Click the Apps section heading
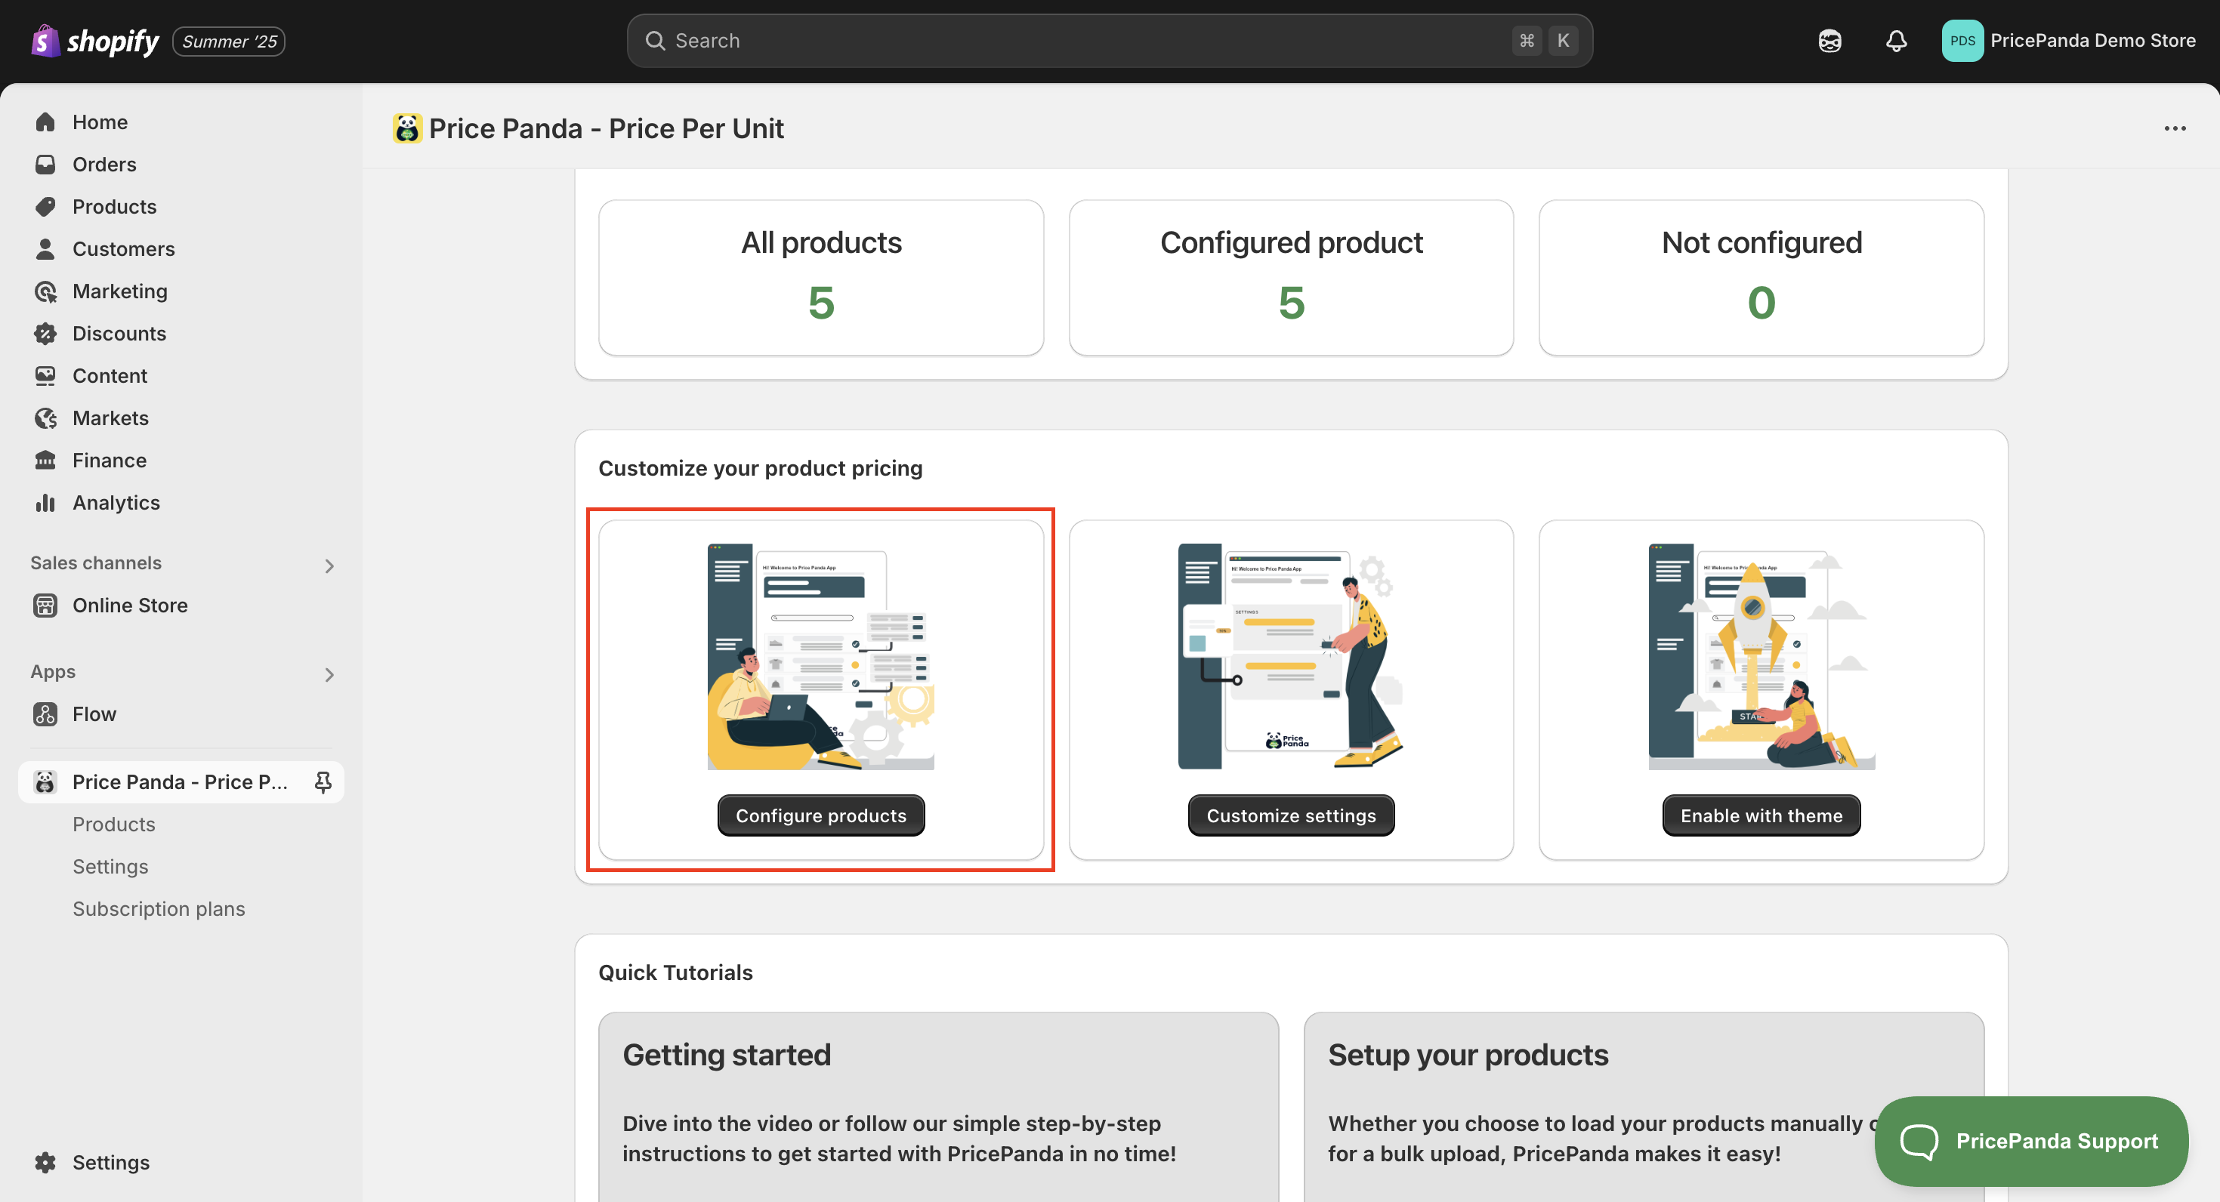2220x1202 pixels. tap(53, 671)
